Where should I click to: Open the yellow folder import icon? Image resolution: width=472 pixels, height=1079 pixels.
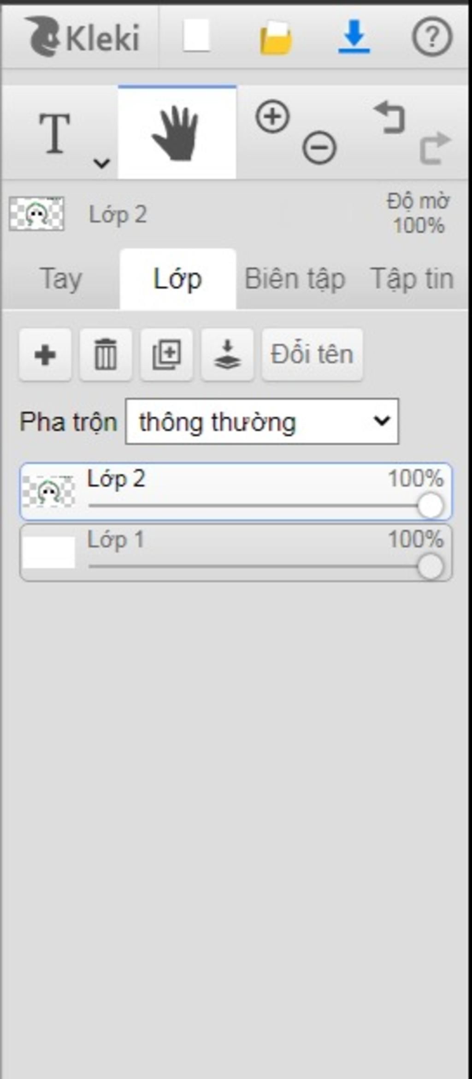[x=276, y=37]
